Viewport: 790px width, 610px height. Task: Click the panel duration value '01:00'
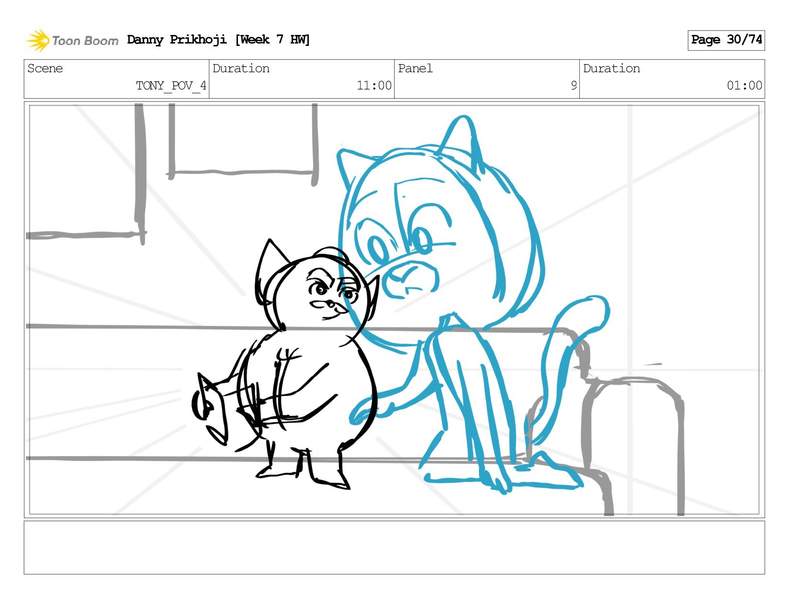[744, 86]
